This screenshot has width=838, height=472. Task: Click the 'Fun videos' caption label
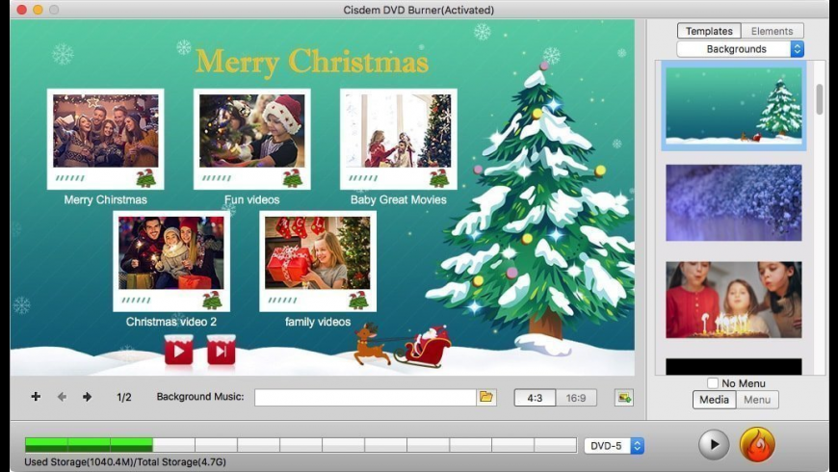pos(251,200)
